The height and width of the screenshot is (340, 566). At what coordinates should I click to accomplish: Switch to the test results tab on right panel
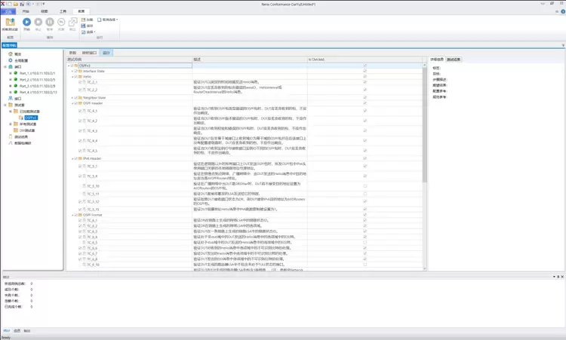[x=454, y=59]
